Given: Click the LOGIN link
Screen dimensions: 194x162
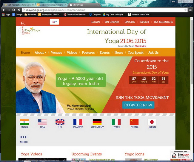Looking at the screenshot, I should [96, 22].
